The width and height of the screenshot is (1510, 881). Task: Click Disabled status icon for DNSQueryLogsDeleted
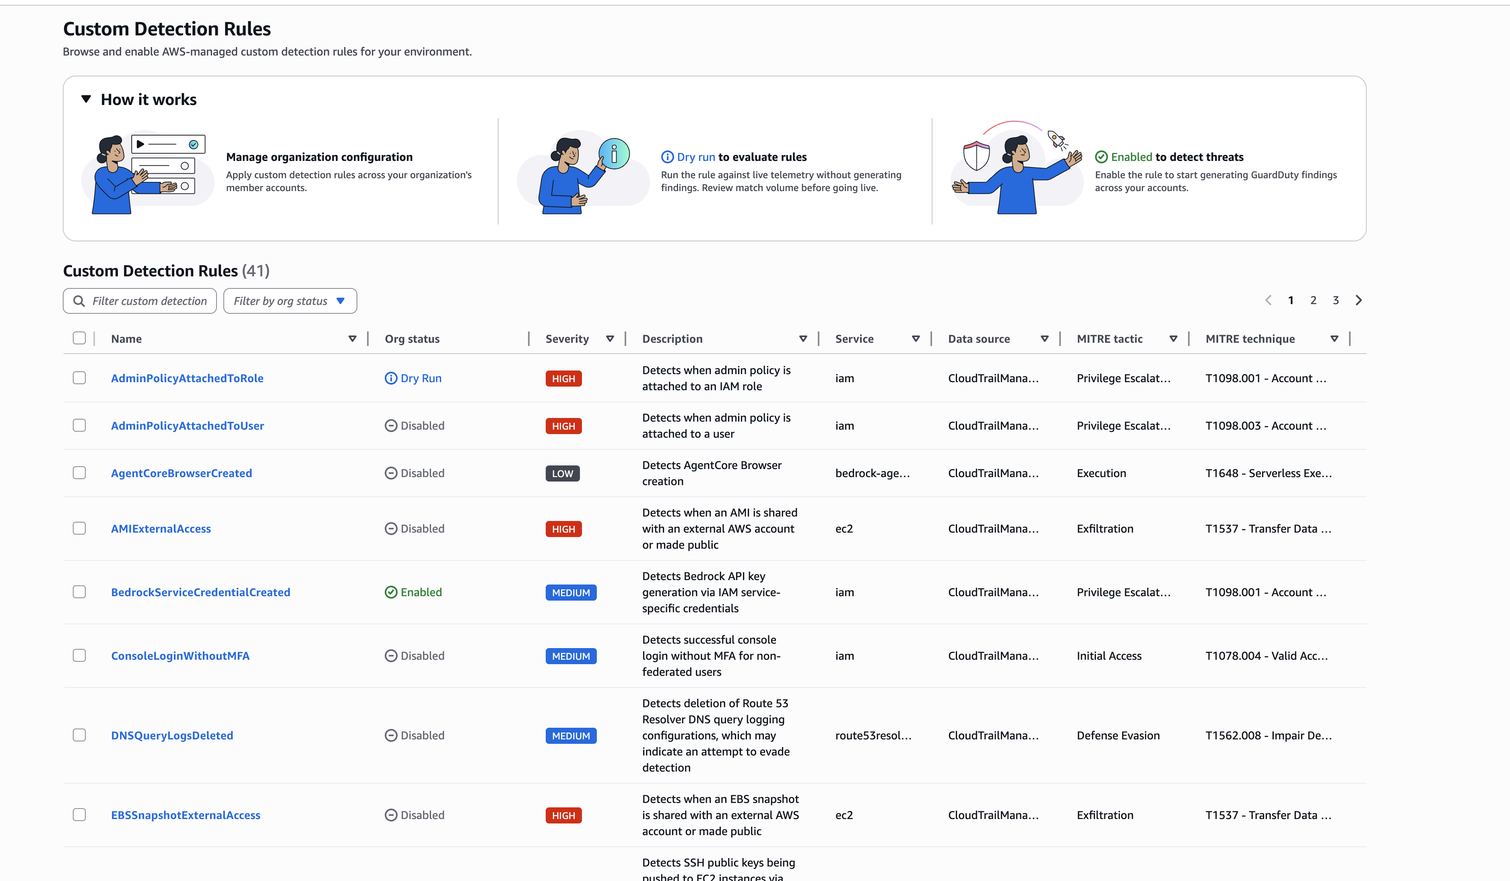coord(391,735)
